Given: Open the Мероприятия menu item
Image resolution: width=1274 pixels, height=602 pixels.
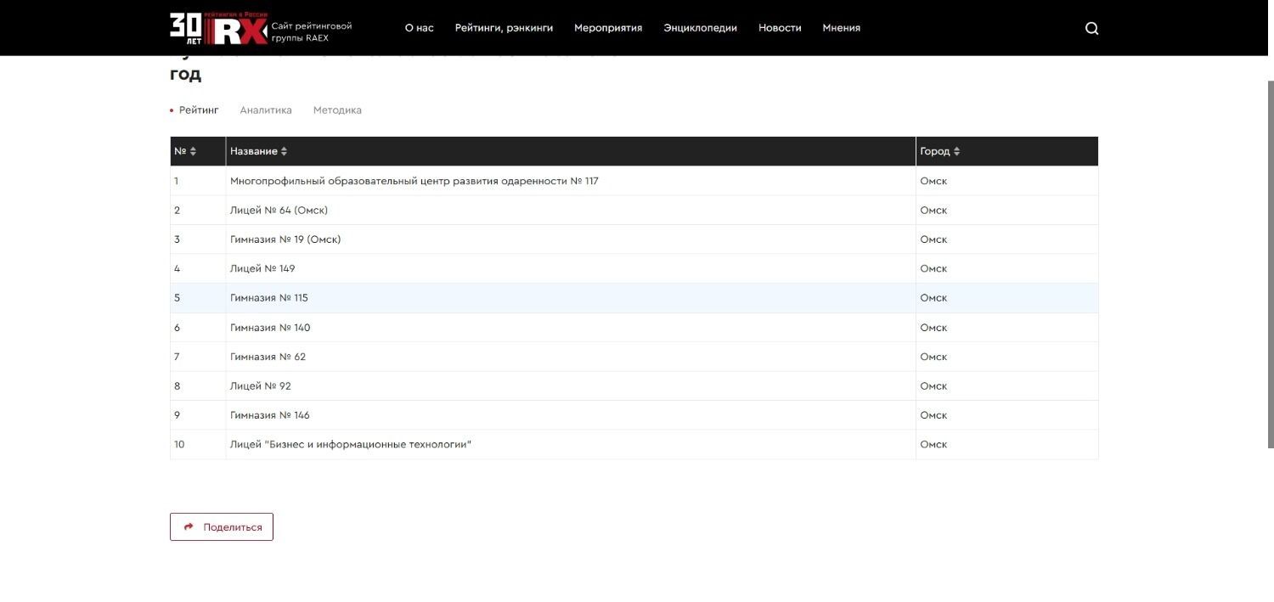Looking at the screenshot, I should pyautogui.click(x=607, y=28).
